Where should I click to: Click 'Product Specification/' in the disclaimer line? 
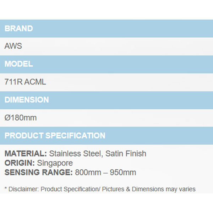pos(71,189)
